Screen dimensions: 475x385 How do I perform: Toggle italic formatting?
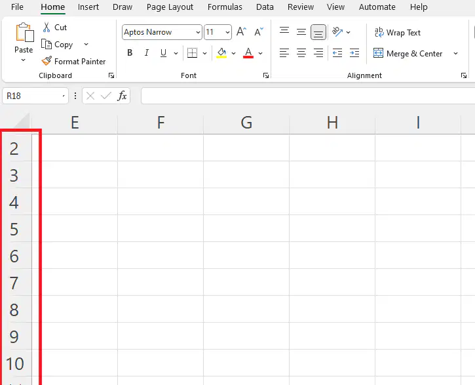(147, 53)
